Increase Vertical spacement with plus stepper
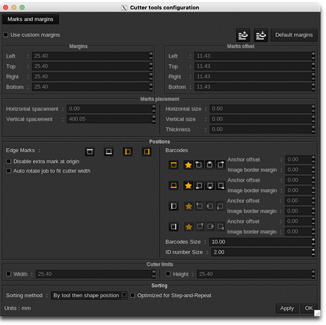This screenshot has height=325, width=326. 154,117
